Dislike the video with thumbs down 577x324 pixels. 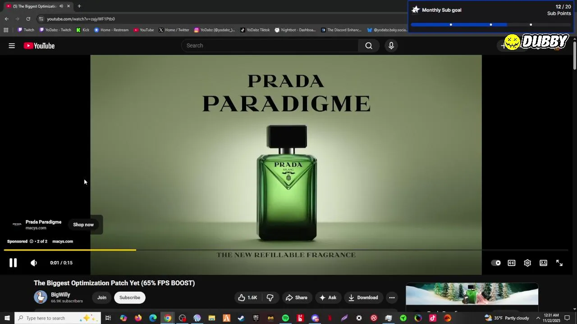point(270,297)
